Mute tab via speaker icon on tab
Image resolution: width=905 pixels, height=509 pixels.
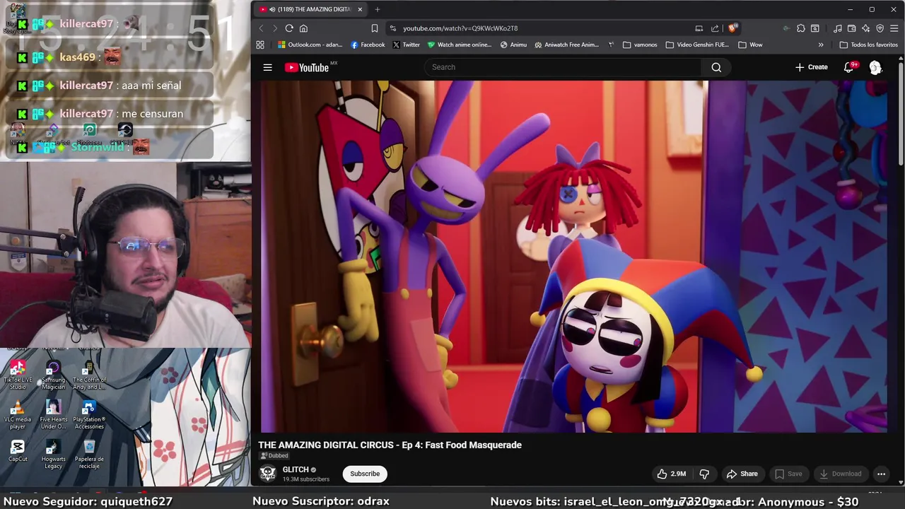tap(272, 9)
